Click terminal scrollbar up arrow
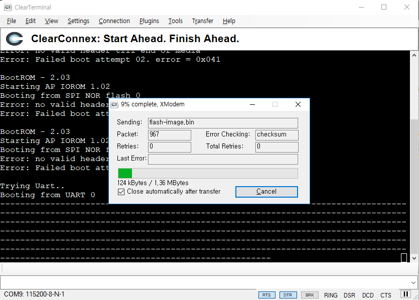The width and height of the screenshot is (419, 300). pyautogui.click(x=414, y=56)
